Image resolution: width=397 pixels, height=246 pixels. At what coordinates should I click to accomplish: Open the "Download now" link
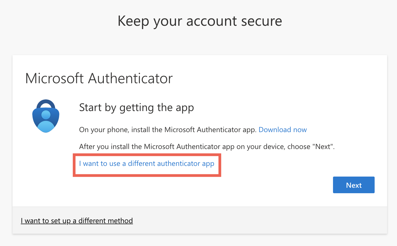click(283, 130)
